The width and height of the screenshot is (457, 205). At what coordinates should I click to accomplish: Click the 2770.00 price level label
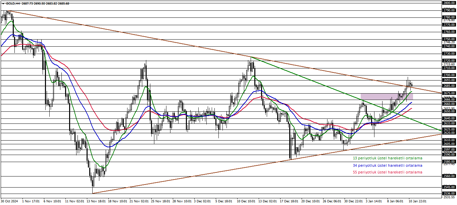449,25
